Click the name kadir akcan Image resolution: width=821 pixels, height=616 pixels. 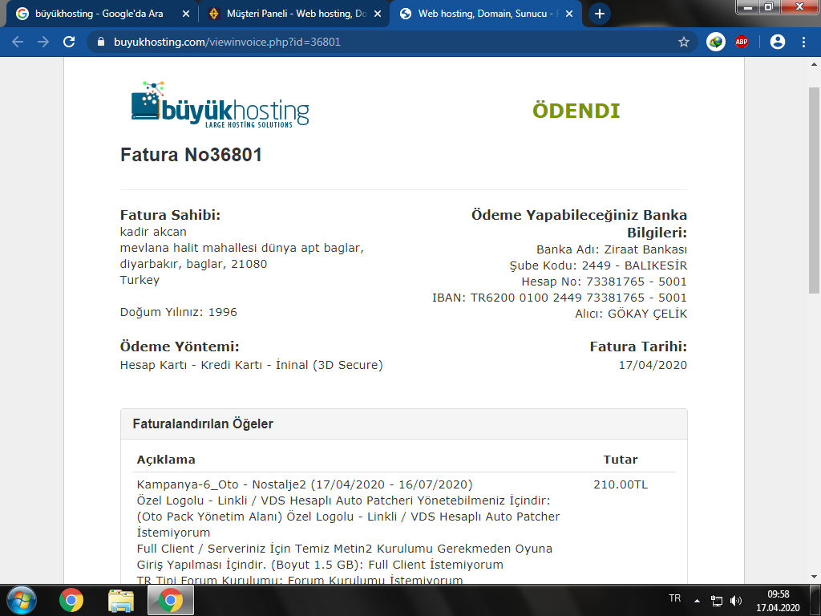coord(153,232)
